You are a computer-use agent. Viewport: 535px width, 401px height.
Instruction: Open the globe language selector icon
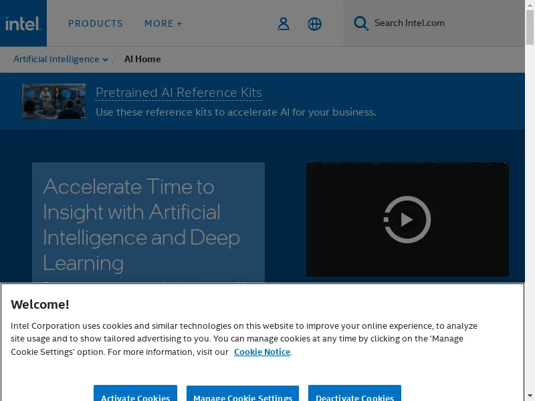[314, 24]
